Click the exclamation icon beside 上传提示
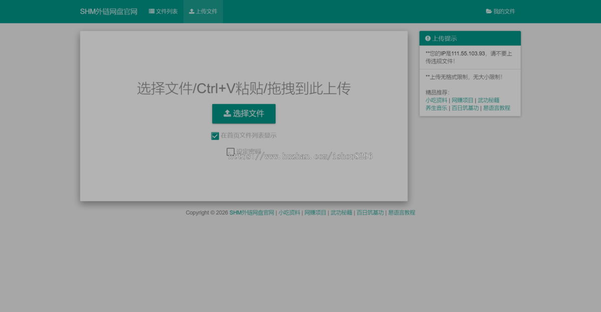The width and height of the screenshot is (601, 312). 428,39
